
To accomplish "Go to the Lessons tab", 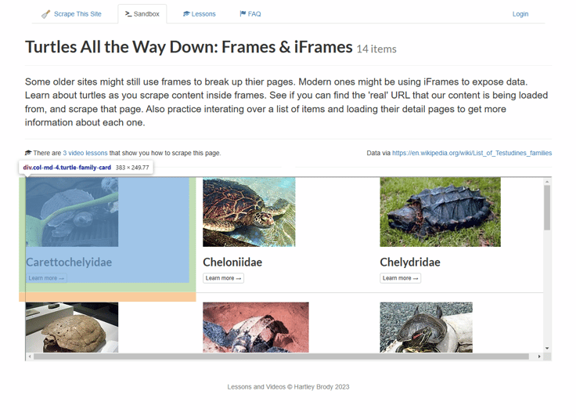I will (199, 14).
